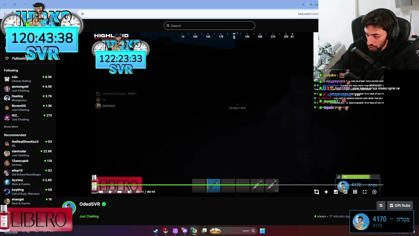The width and height of the screenshot is (419, 236).
Task: Open playback settings circular icon
Action: [374, 192]
